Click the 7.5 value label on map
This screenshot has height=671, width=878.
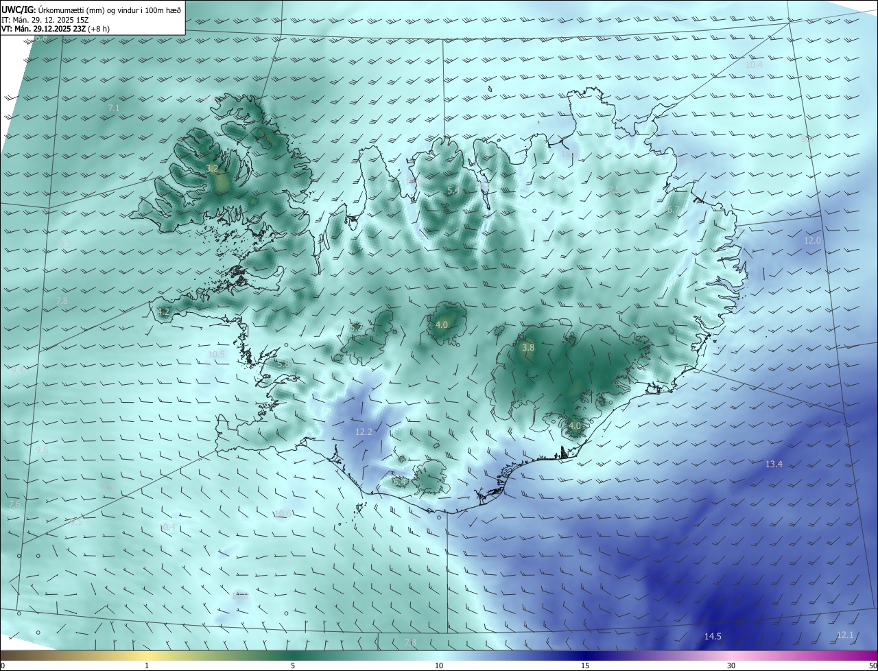tap(614, 190)
